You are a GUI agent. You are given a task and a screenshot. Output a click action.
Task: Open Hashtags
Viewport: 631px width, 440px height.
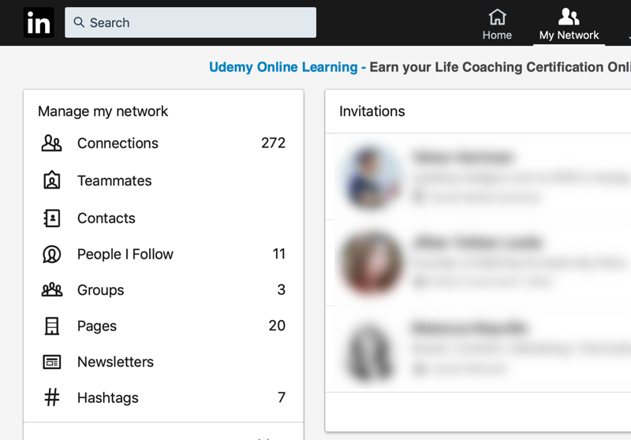pyautogui.click(x=108, y=397)
